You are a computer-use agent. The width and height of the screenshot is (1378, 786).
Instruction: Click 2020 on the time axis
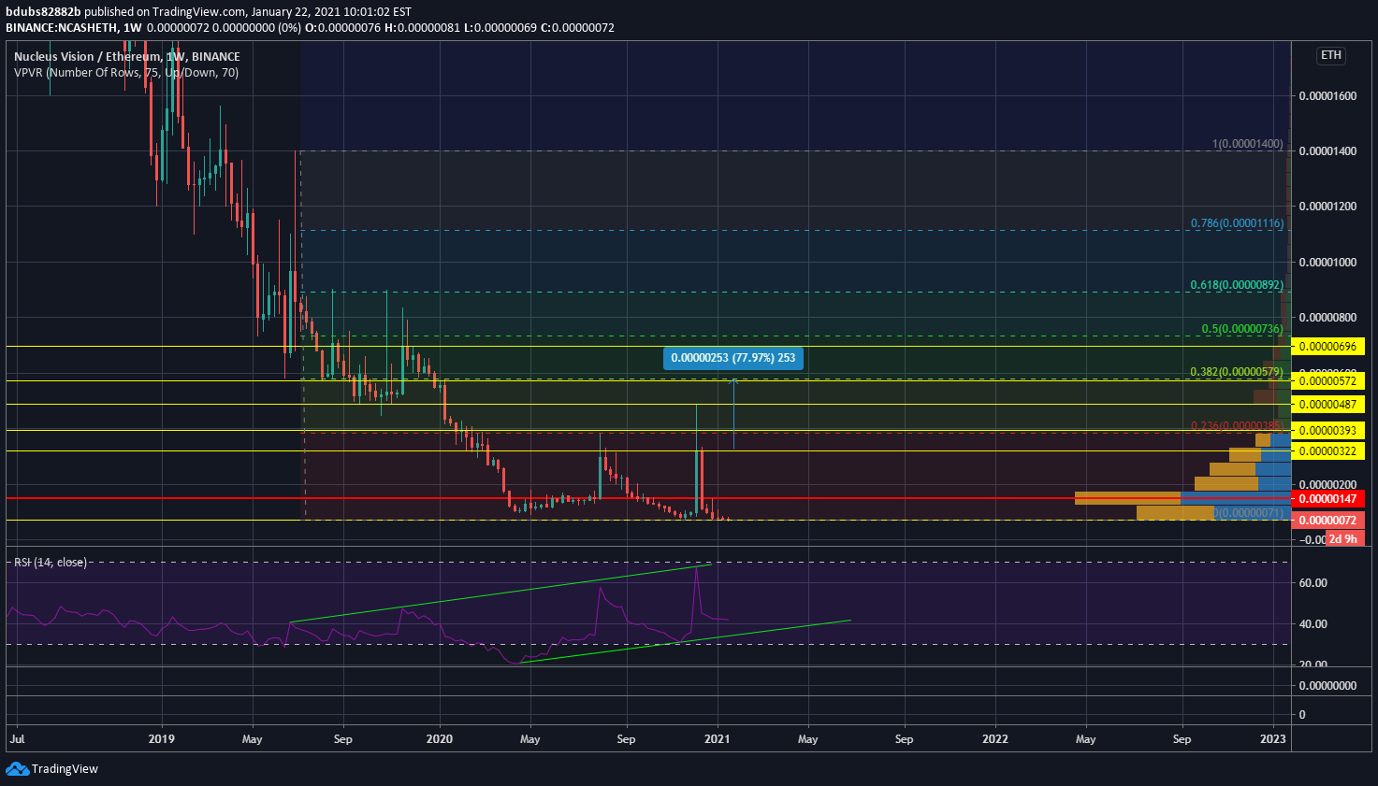point(439,738)
